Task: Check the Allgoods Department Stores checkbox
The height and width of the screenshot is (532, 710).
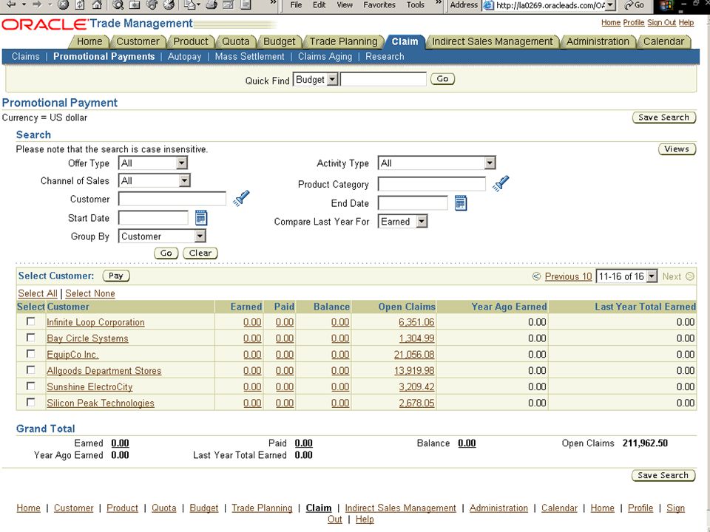Action: click(31, 370)
